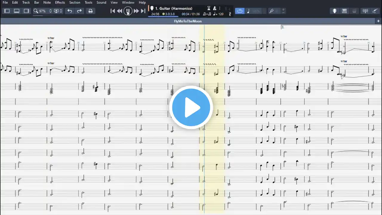Screen dimensions: 382x215
Task: Jump to the last bar
Action: (143, 11)
